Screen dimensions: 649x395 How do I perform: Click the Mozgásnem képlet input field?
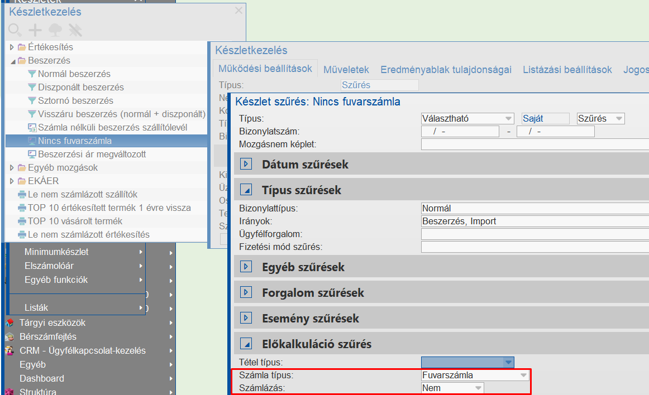tap(535, 144)
